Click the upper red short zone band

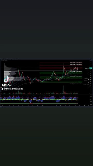(x=61, y=63)
